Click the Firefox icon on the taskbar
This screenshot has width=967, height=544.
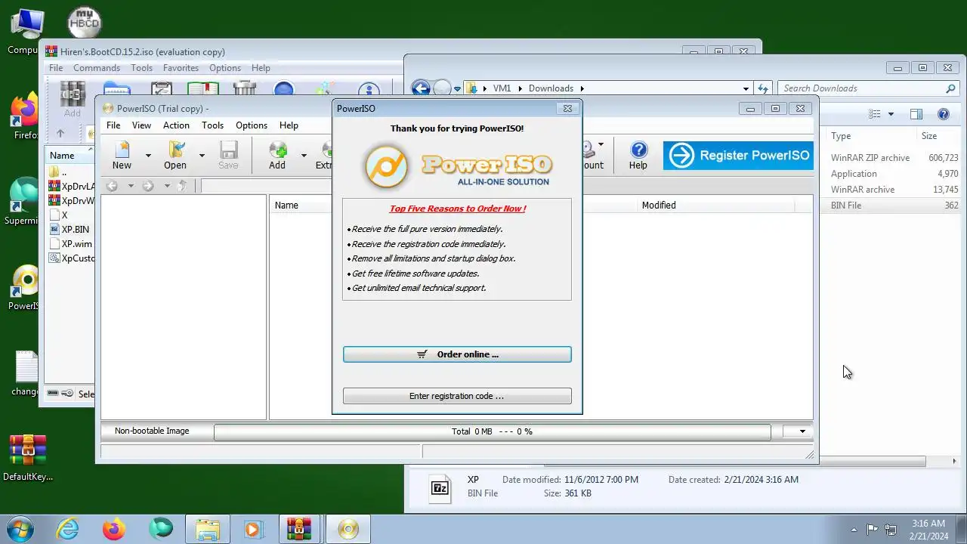click(x=114, y=529)
